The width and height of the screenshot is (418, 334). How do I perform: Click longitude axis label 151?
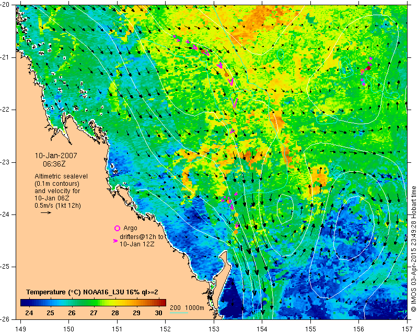click(117, 329)
